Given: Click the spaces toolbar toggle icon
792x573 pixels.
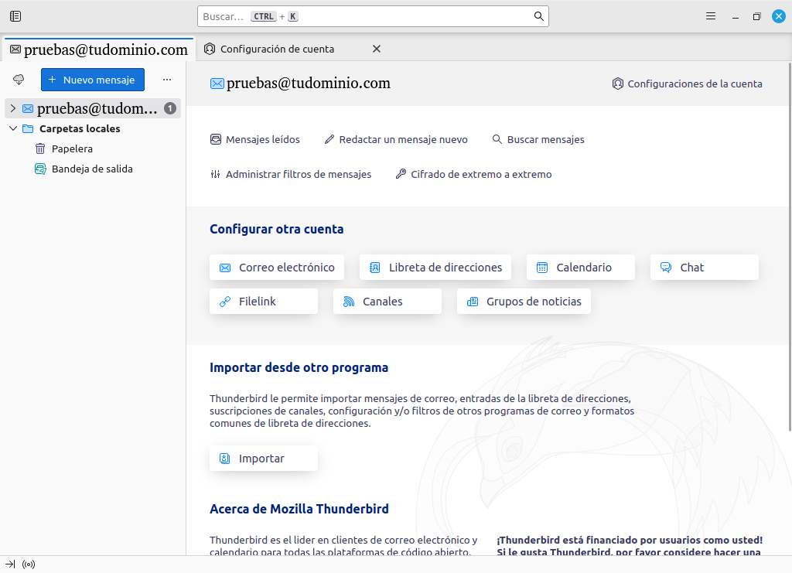Looking at the screenshot, I should point(15,16).
